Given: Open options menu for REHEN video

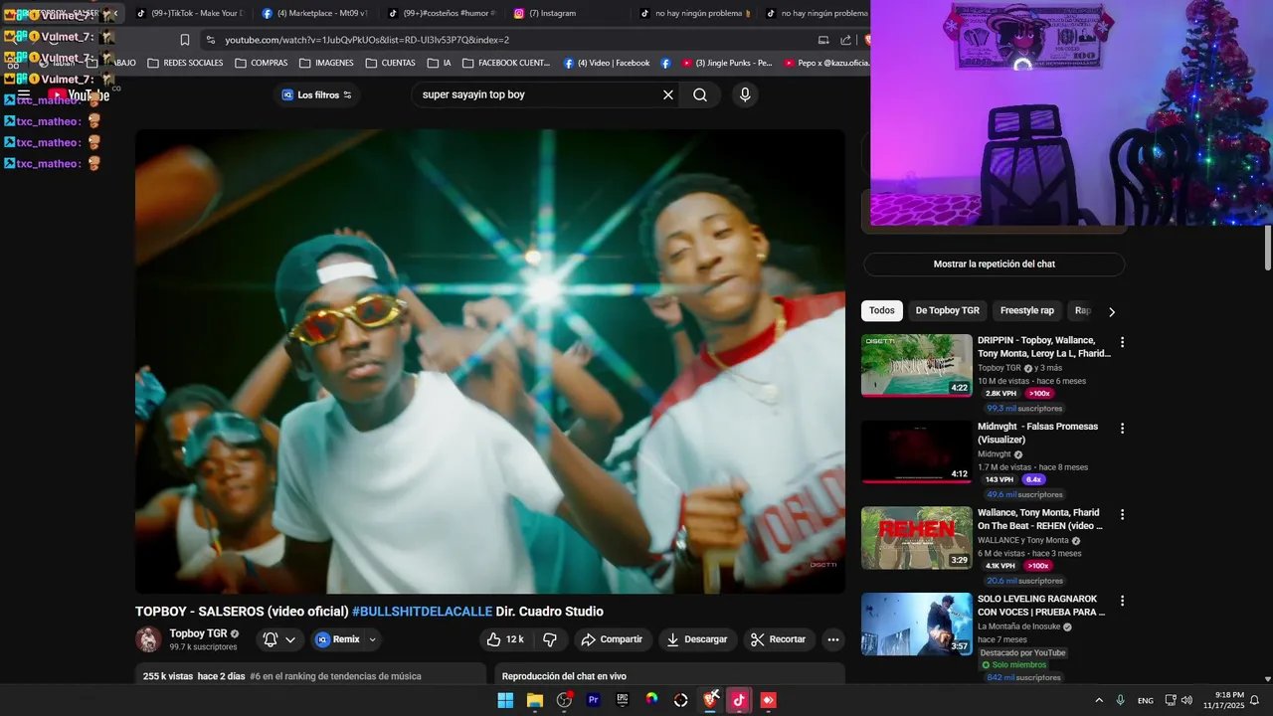Looking at the screenshot, I should [1122, 515].
